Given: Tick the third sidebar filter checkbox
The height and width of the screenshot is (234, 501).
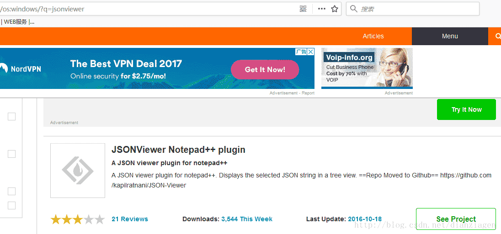Looking at the screenshot, I should tap(11, 191).
